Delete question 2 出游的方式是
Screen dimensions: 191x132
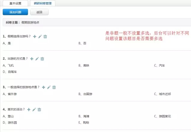(x=42, y=59)
